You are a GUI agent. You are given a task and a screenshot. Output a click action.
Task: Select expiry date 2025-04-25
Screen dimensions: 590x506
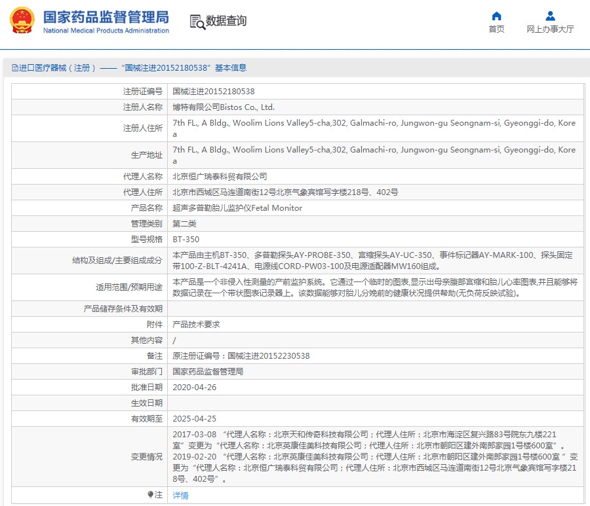pos(195,418)
